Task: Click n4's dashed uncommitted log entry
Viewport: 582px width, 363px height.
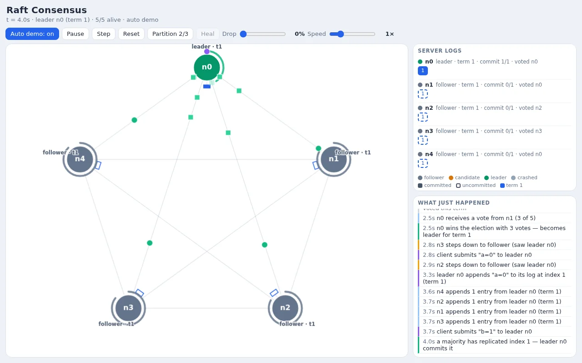Action: coord(423,163)
